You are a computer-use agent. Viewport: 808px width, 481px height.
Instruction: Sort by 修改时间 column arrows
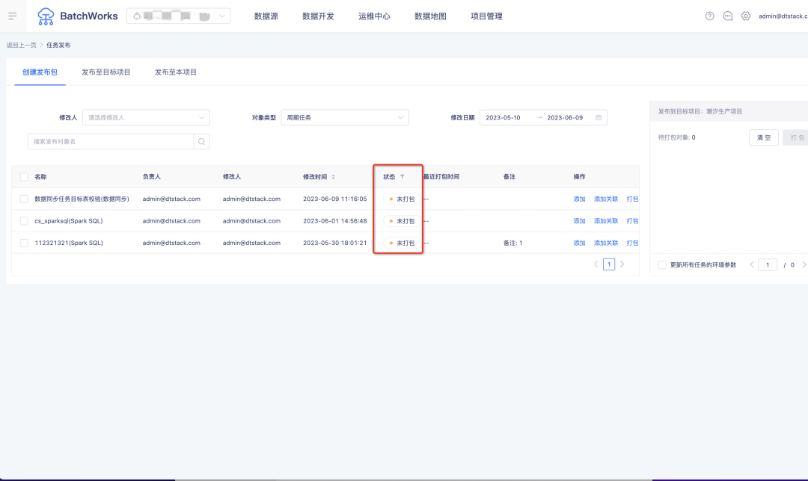click(x=334, y=177)
